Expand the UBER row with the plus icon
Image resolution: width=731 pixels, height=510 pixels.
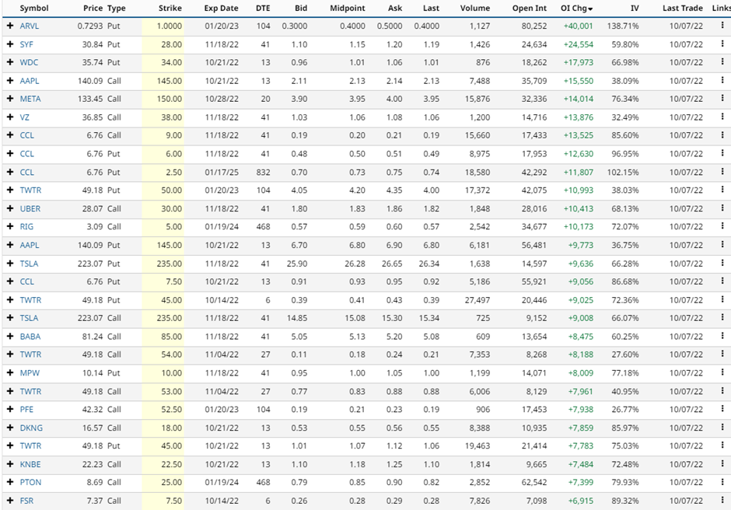click(10, 208)
